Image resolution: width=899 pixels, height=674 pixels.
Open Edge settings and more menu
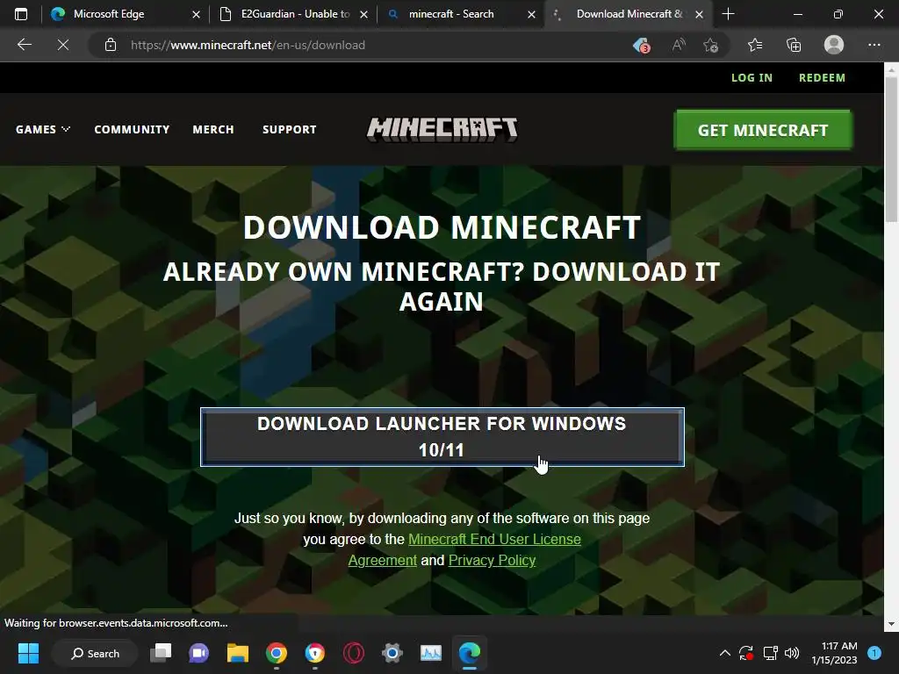click(x=874, y=45)
